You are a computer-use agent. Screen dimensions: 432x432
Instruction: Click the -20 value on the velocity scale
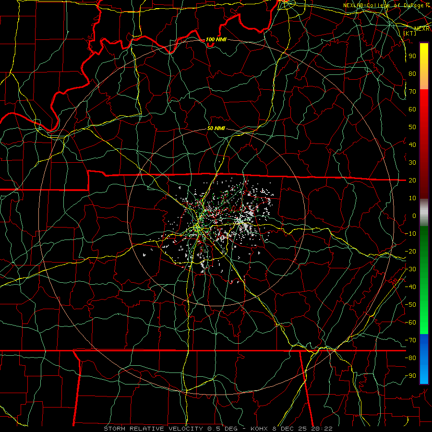coord(410,252)
